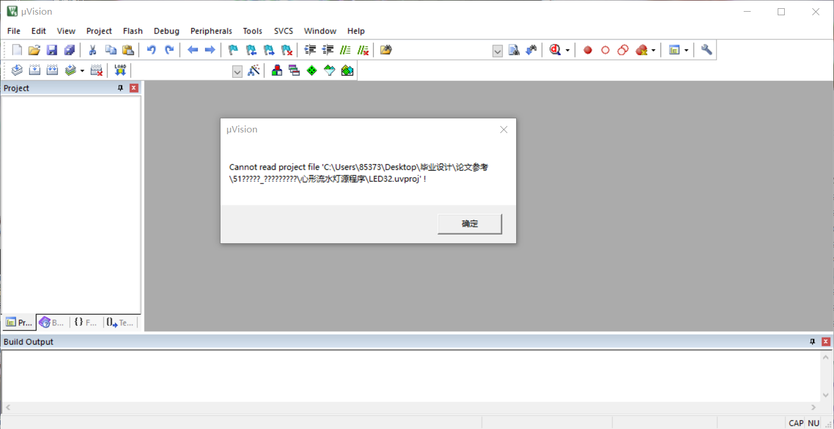Click the Navigate Backwards arrow
The width and height of the screenshot is (834, 429).
[192, 50]
